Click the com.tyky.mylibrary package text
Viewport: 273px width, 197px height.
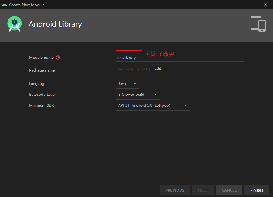pyautogui.click(x=134, y=68)
